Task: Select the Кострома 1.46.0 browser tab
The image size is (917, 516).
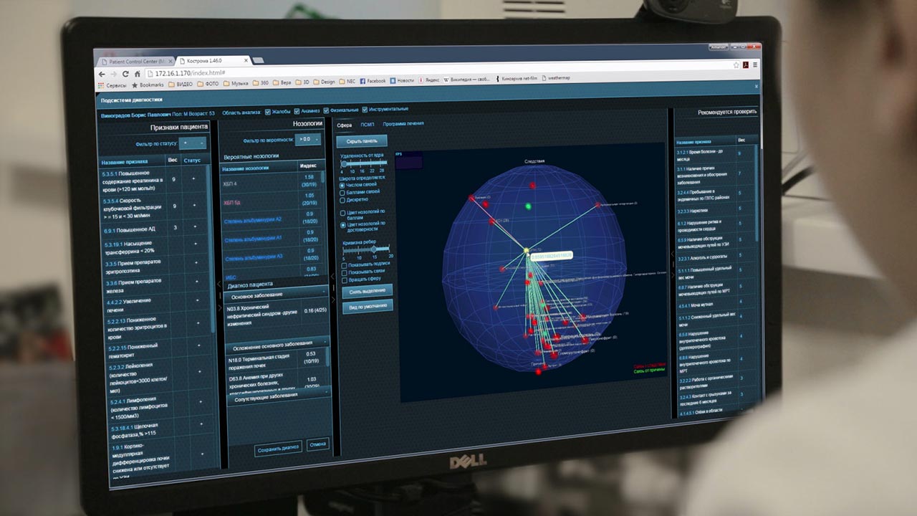Action: [x=211, y=61]
